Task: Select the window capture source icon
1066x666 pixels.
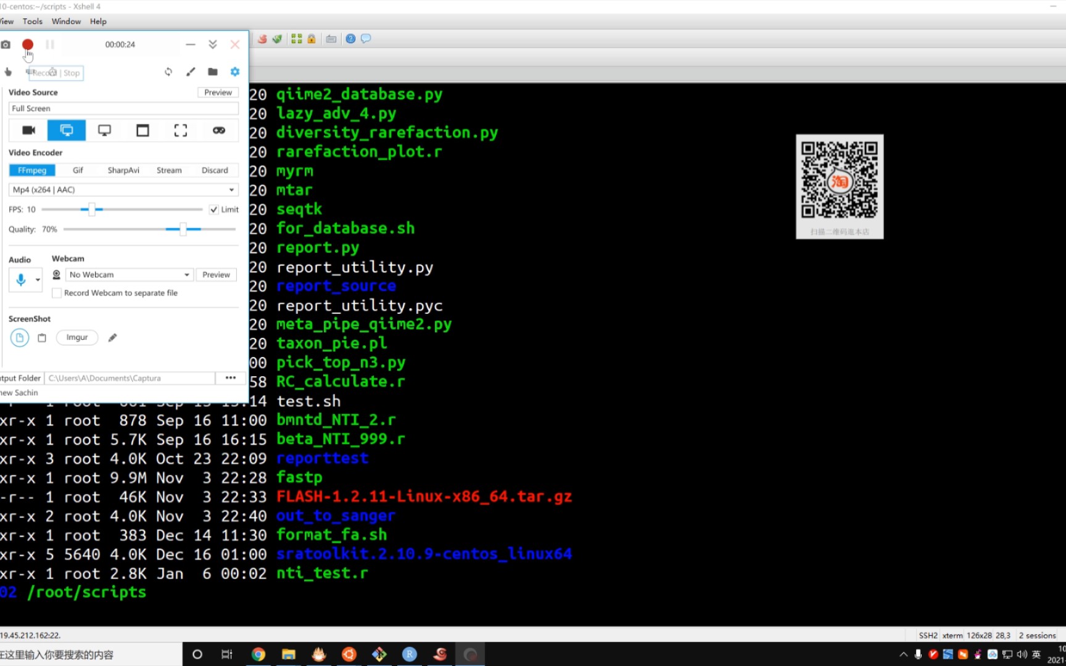Action: point(143,130)
